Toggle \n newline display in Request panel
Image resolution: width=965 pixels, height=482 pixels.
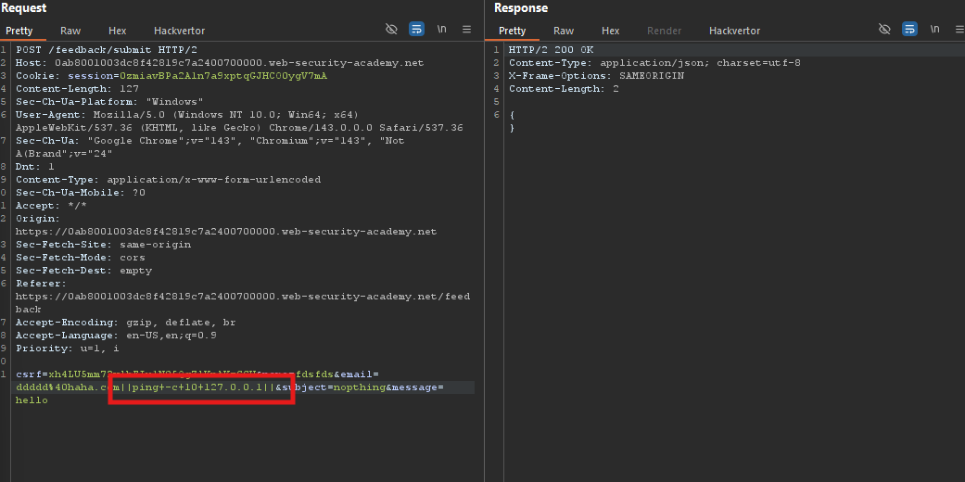[442, 29]
